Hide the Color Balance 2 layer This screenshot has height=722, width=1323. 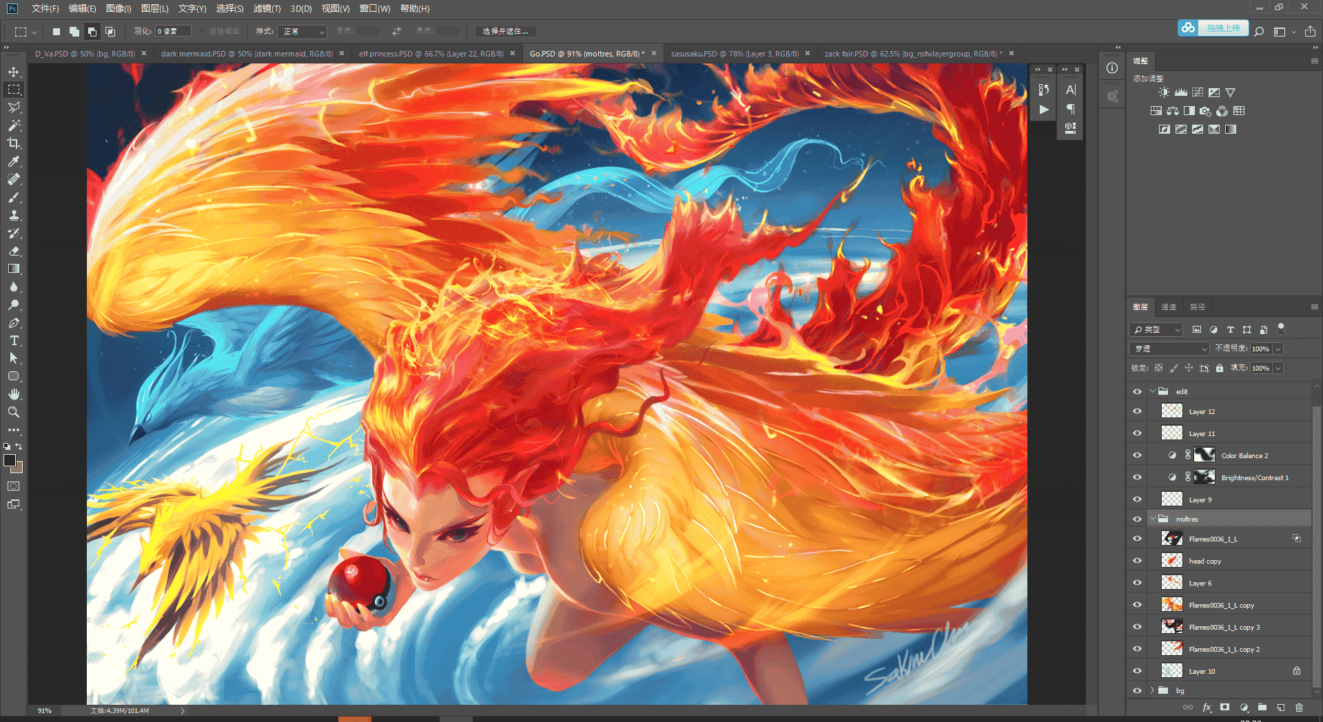pos(1137,455)
